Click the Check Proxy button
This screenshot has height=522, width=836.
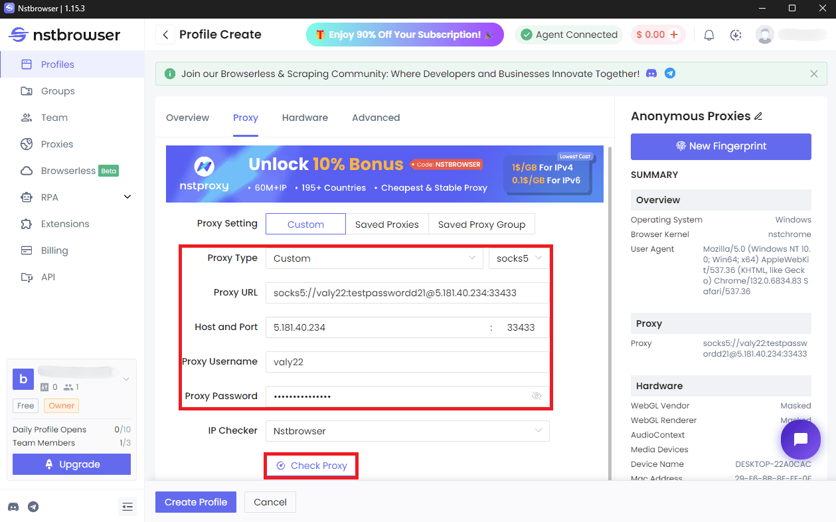[311, 466]
